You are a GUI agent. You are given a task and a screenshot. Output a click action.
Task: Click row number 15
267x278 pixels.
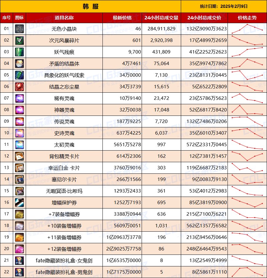tap(7, 191)
